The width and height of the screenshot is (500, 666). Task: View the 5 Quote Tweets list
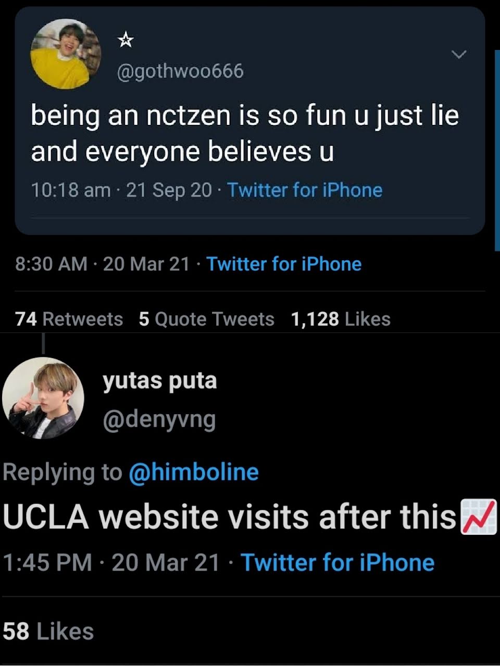pyautogui.click(x=206, y=319)
